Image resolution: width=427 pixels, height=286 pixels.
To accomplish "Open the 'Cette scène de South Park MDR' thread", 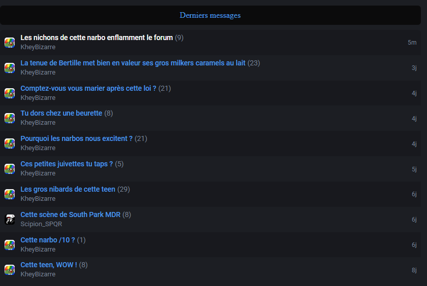I will [71, 214].
